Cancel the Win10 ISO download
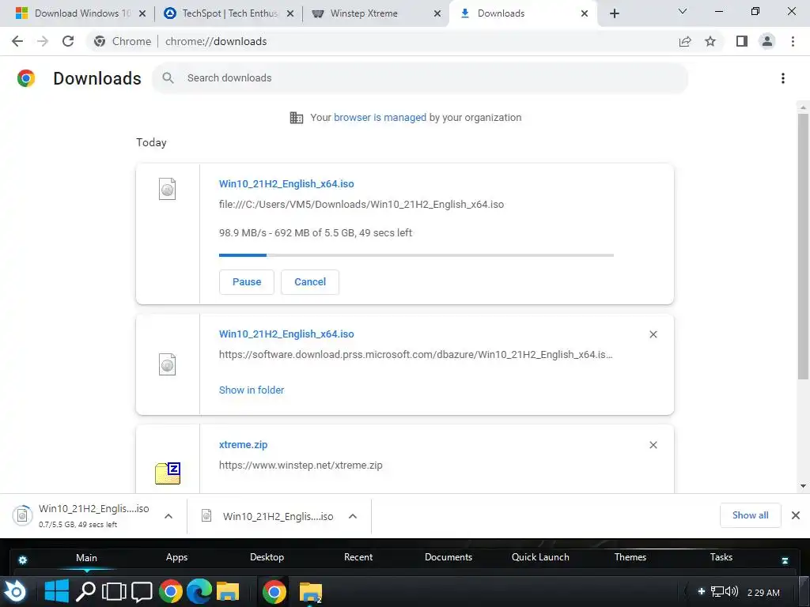810x607 pixels. [310, 282]
